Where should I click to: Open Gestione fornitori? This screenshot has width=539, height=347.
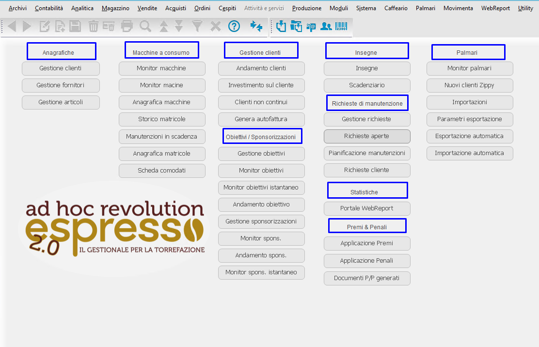61,85
